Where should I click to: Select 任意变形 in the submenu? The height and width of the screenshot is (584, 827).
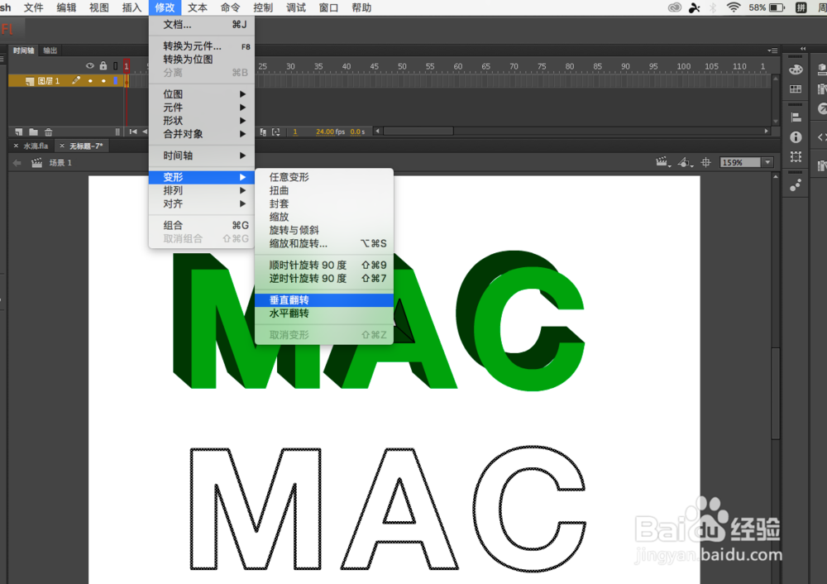pos(324,177)
